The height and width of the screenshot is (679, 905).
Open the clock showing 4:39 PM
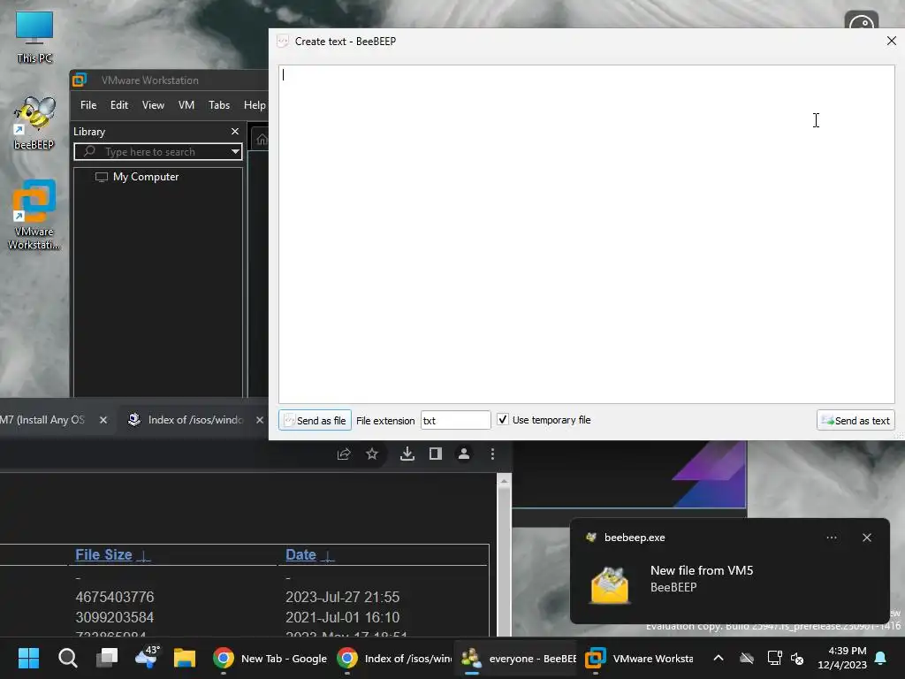tap(842, 658)
